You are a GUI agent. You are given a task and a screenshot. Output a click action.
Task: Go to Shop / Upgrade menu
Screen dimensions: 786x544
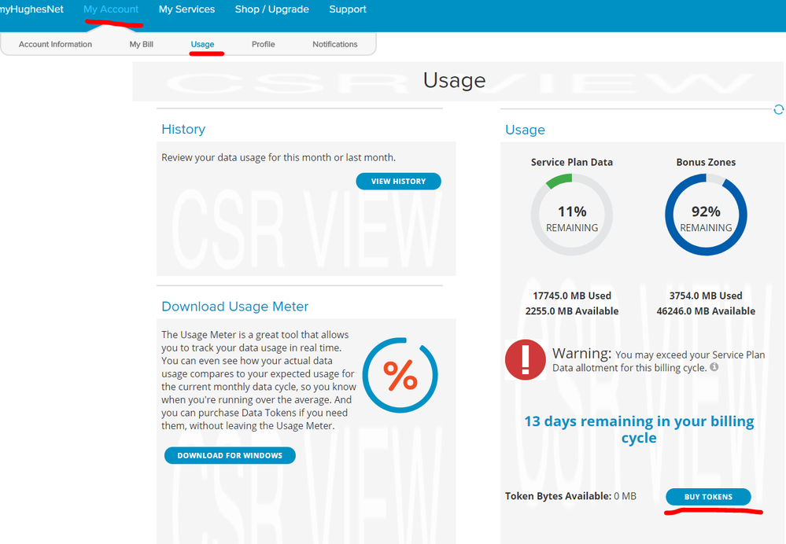pyautogui.click(x=271, y=9)
